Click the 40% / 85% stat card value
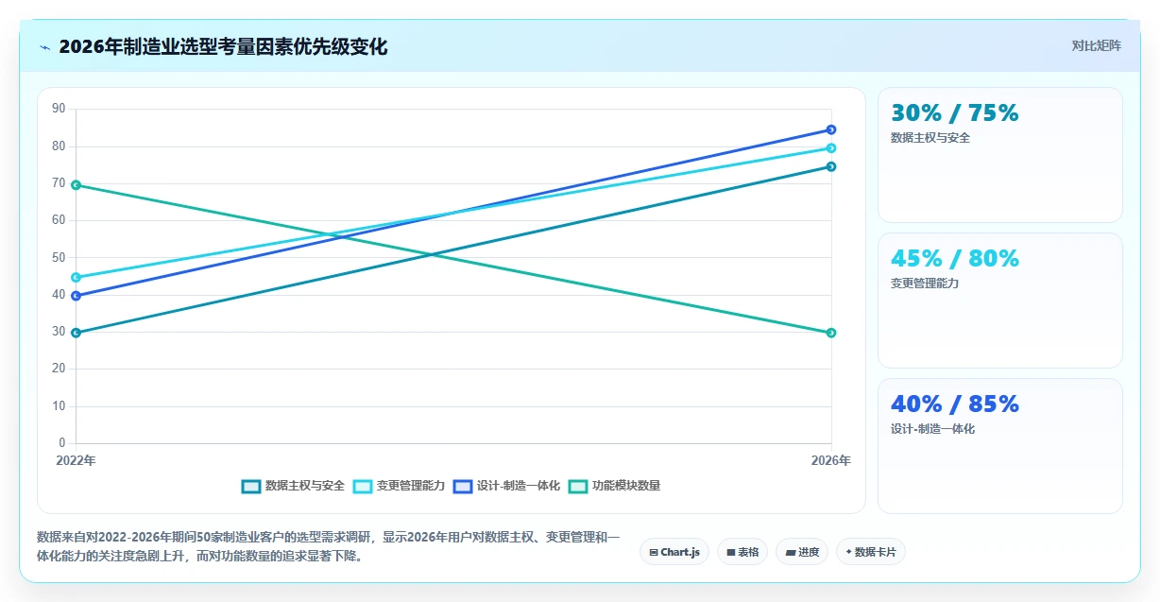The width and height of the screenshot is (1160, 602). (955, 404)
